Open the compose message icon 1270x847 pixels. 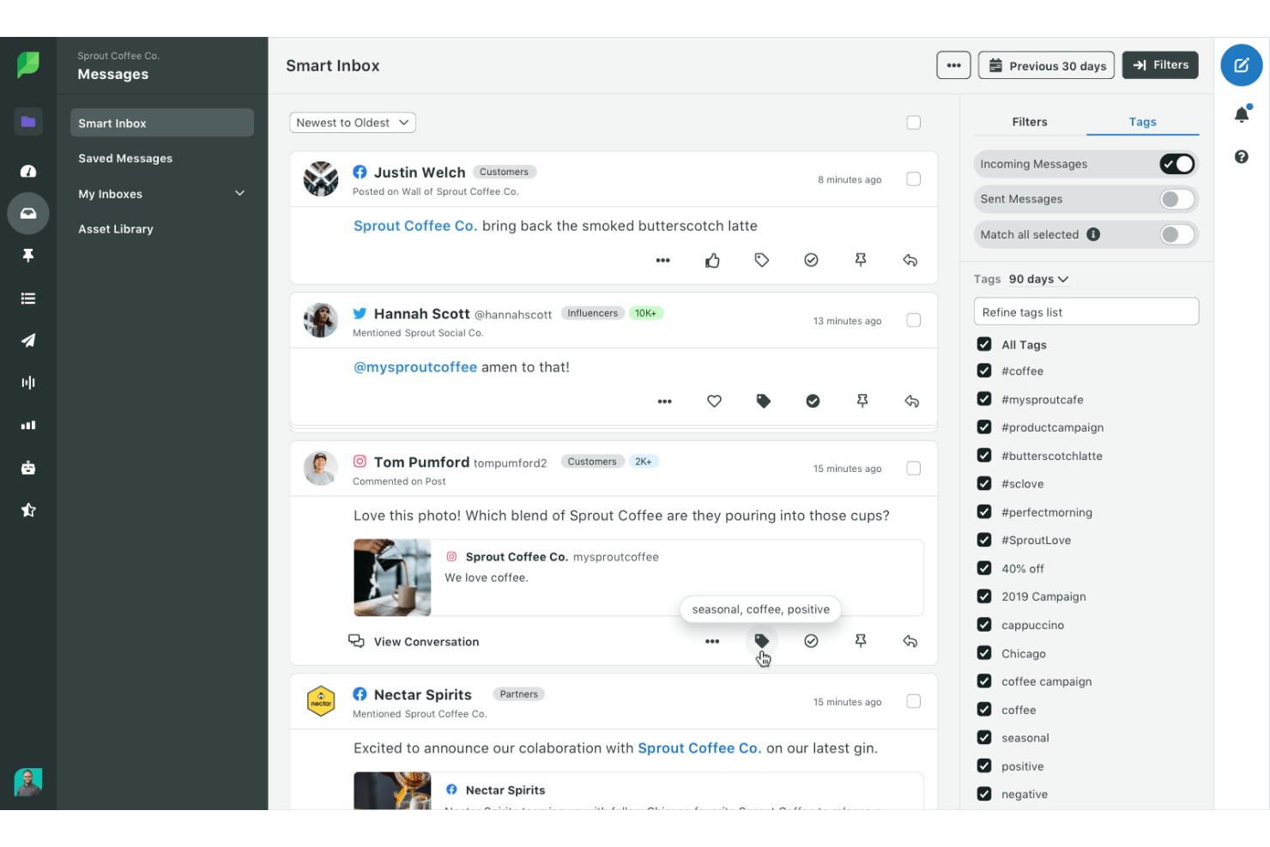coord(1241,65)
